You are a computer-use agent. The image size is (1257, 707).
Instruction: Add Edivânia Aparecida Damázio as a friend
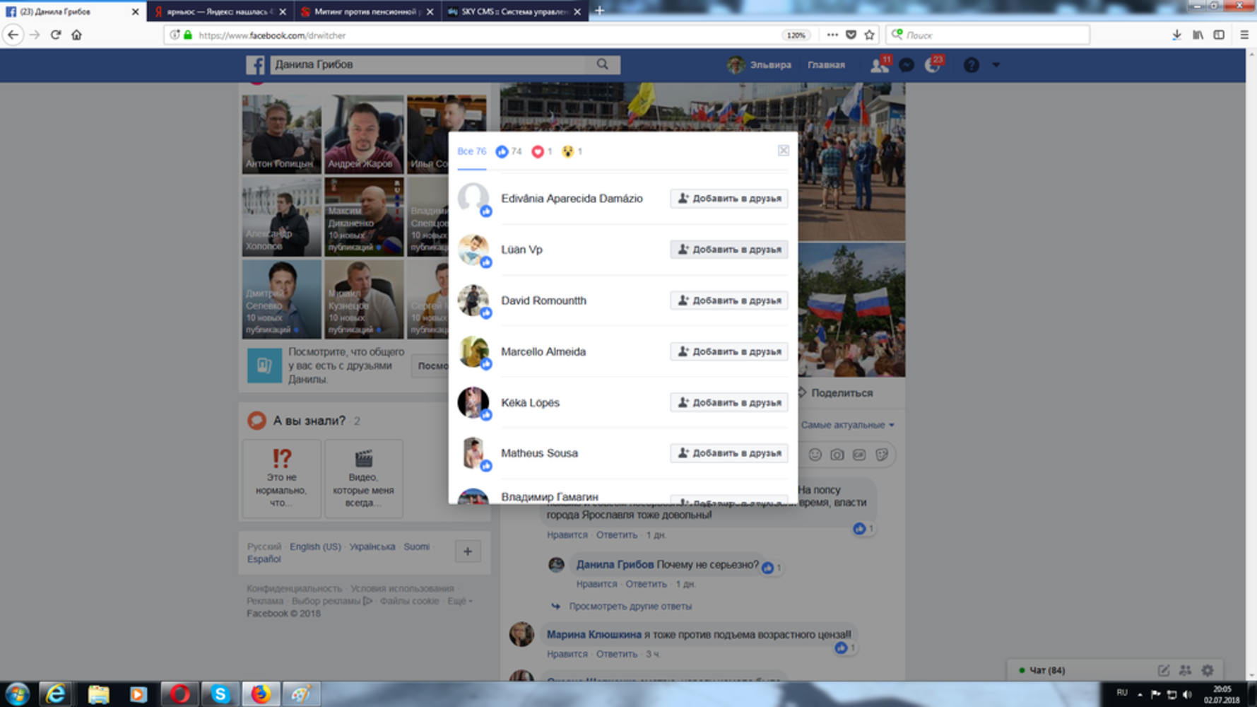pyautogui.click(x=729, y=199)
